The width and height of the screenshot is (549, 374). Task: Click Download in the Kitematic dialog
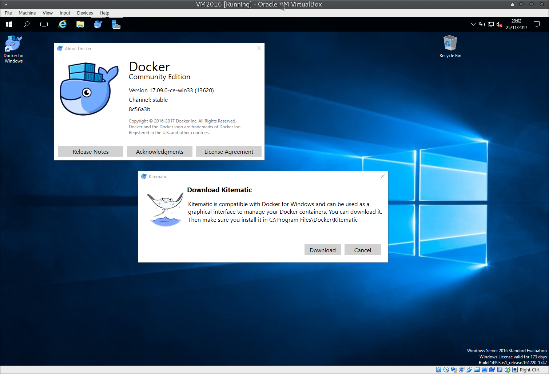coord(322,250)
